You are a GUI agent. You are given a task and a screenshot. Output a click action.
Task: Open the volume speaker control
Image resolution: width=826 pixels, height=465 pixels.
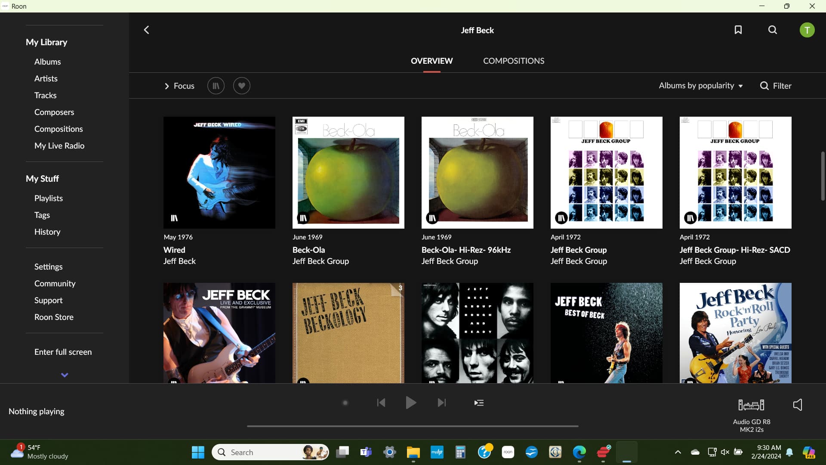click(x=798, y=404)
